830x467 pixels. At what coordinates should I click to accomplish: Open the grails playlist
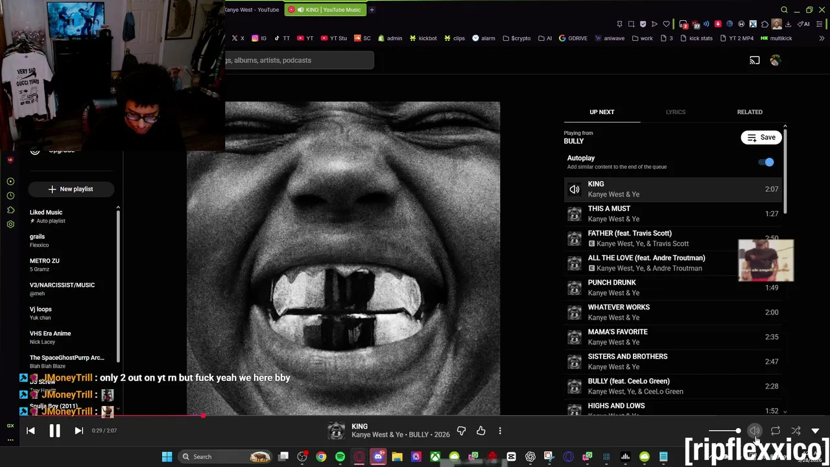(71, 241)
